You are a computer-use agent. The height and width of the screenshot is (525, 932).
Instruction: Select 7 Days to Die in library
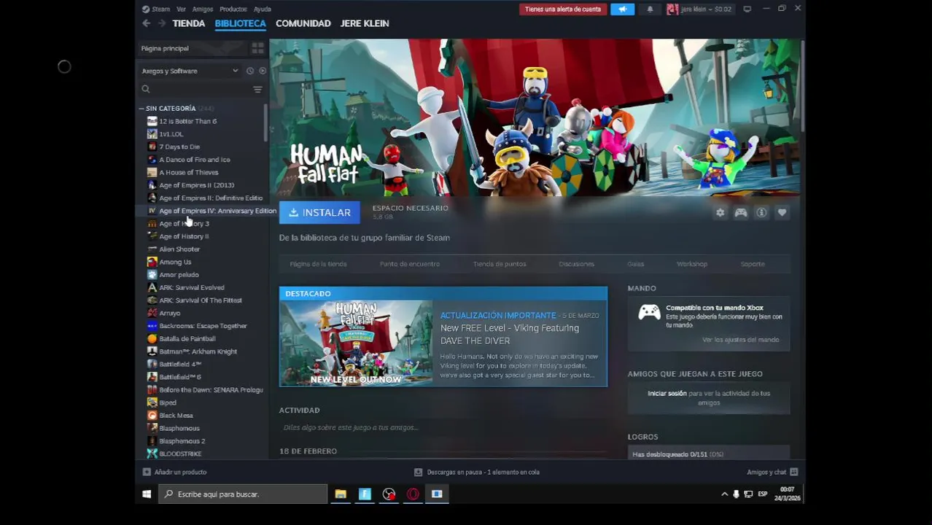pos(179,147)
